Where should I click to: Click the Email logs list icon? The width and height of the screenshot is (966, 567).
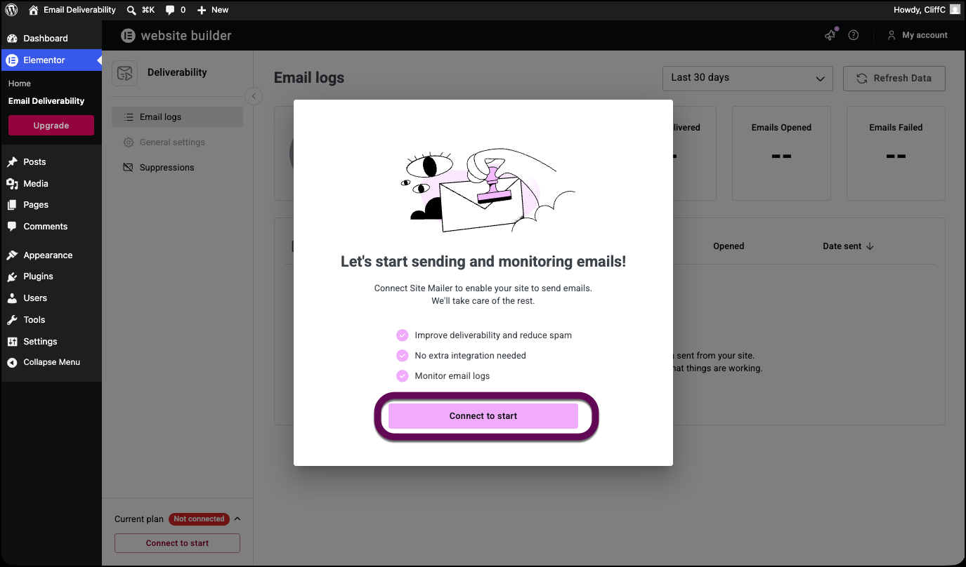[129, 117]
